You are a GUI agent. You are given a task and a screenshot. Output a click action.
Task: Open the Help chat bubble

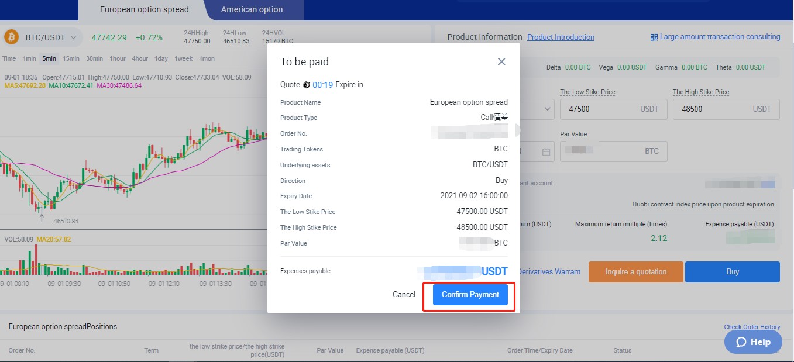pyautogui.click(x=752, y=342)
